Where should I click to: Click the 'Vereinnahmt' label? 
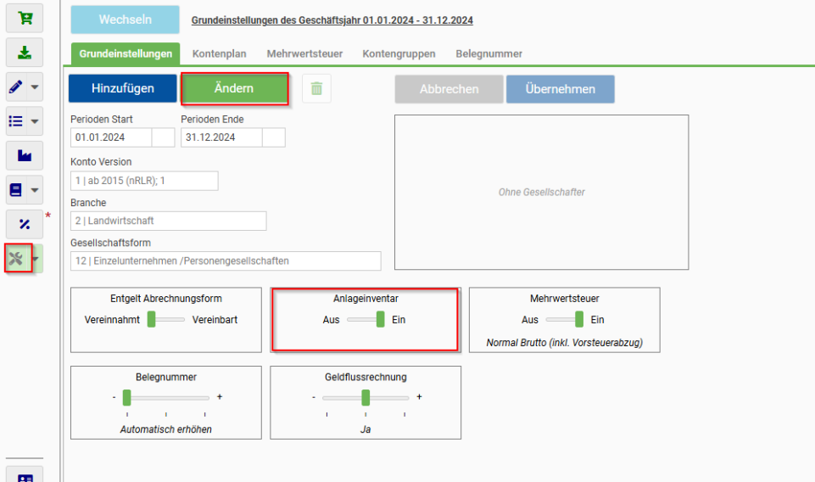coord(112,320)
